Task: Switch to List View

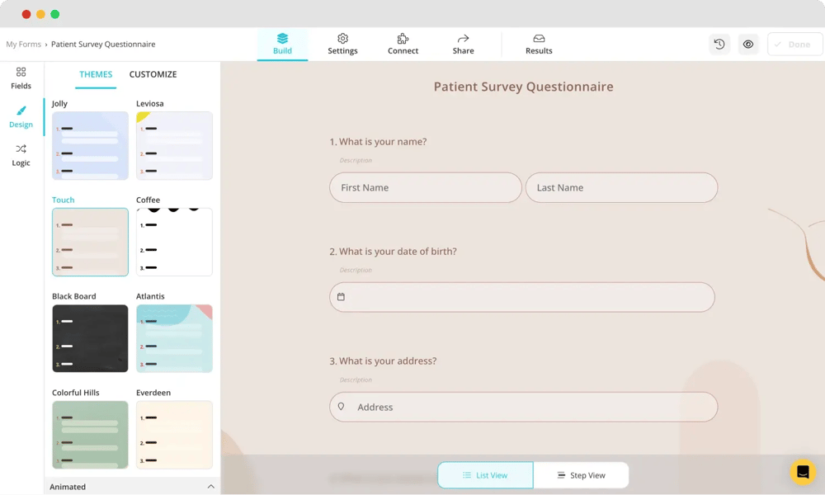Action: click(x=485, y=475)
